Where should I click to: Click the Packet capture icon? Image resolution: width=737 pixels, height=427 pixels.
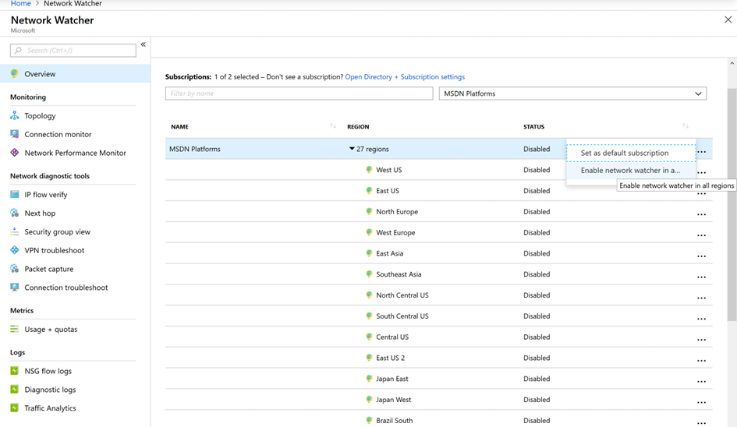[15, 269]
